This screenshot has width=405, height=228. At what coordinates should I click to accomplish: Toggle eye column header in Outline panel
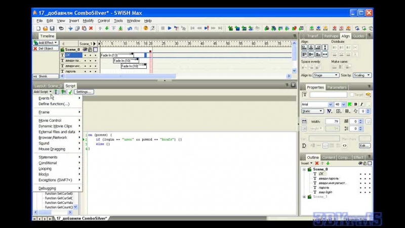coord(360,163)
